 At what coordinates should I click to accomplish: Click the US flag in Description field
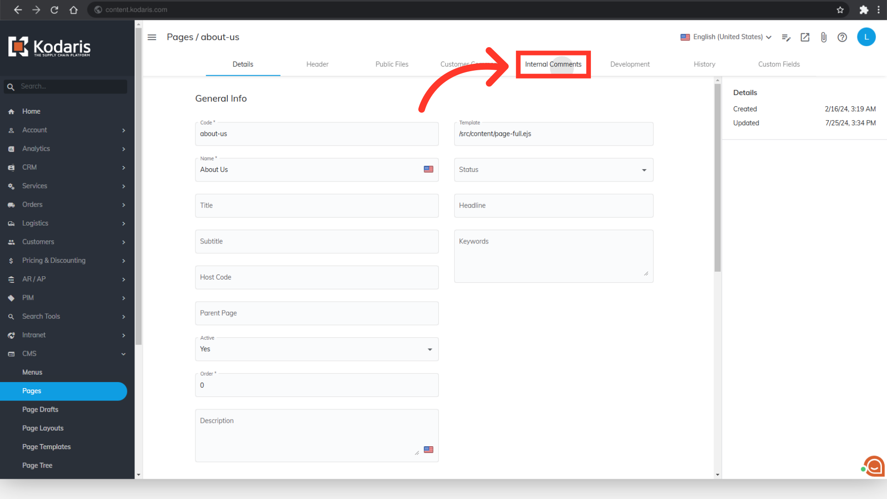[428, 450]
